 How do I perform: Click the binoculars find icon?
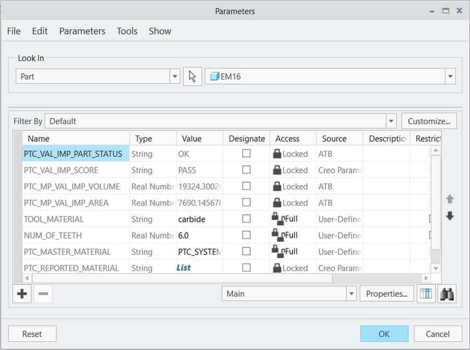447,293
